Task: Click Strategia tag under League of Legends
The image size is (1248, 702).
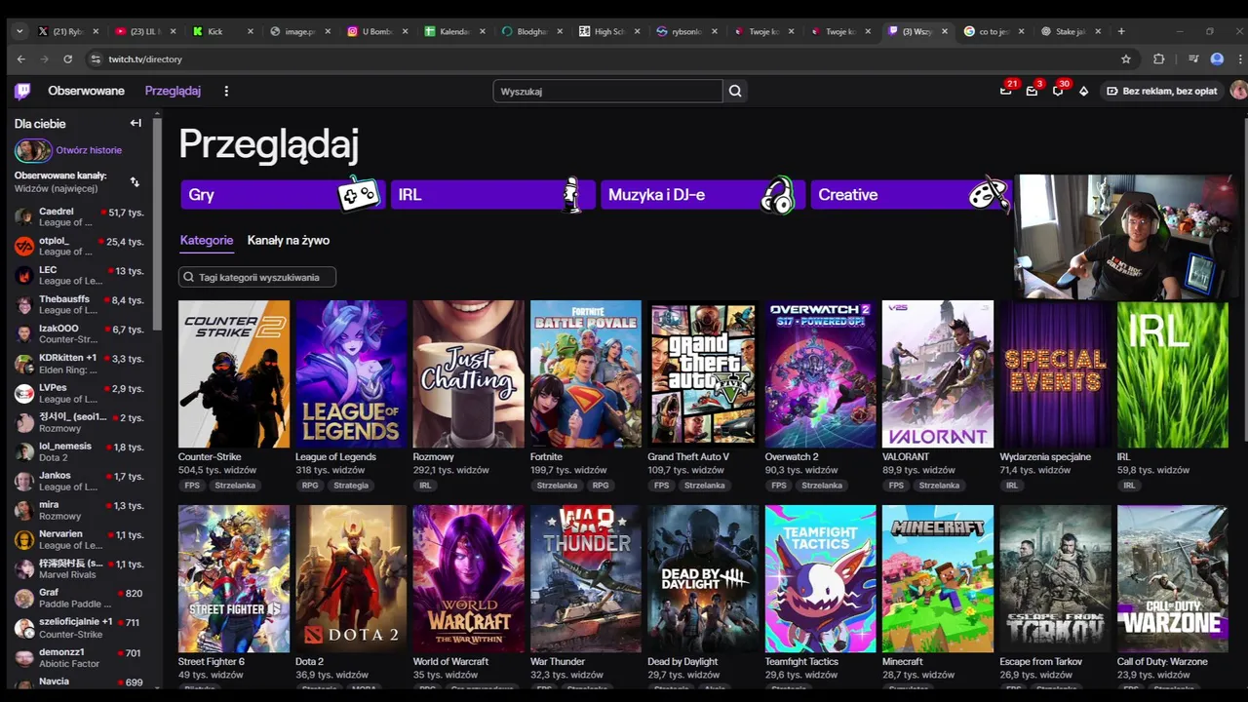Action: [x=351, y=485]
